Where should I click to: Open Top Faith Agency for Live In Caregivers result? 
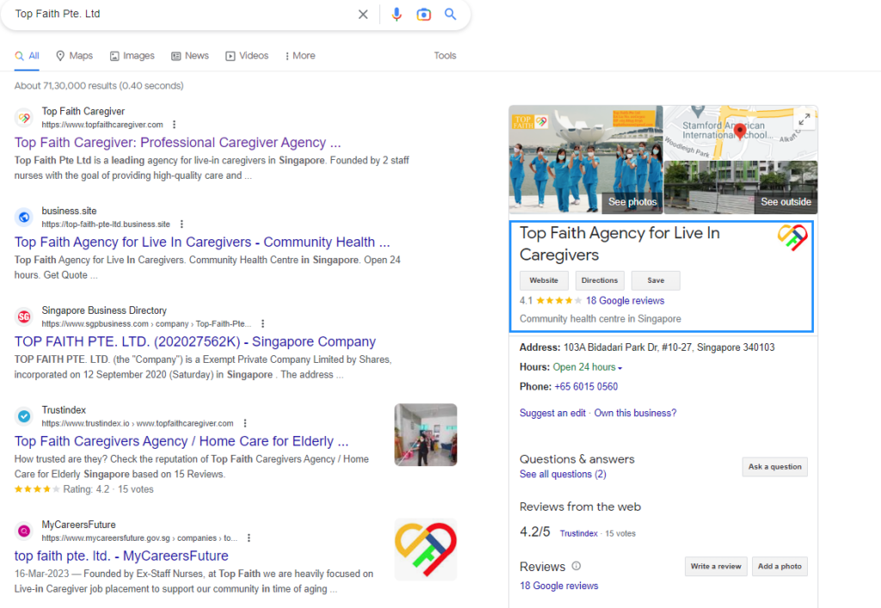[202, 242]
